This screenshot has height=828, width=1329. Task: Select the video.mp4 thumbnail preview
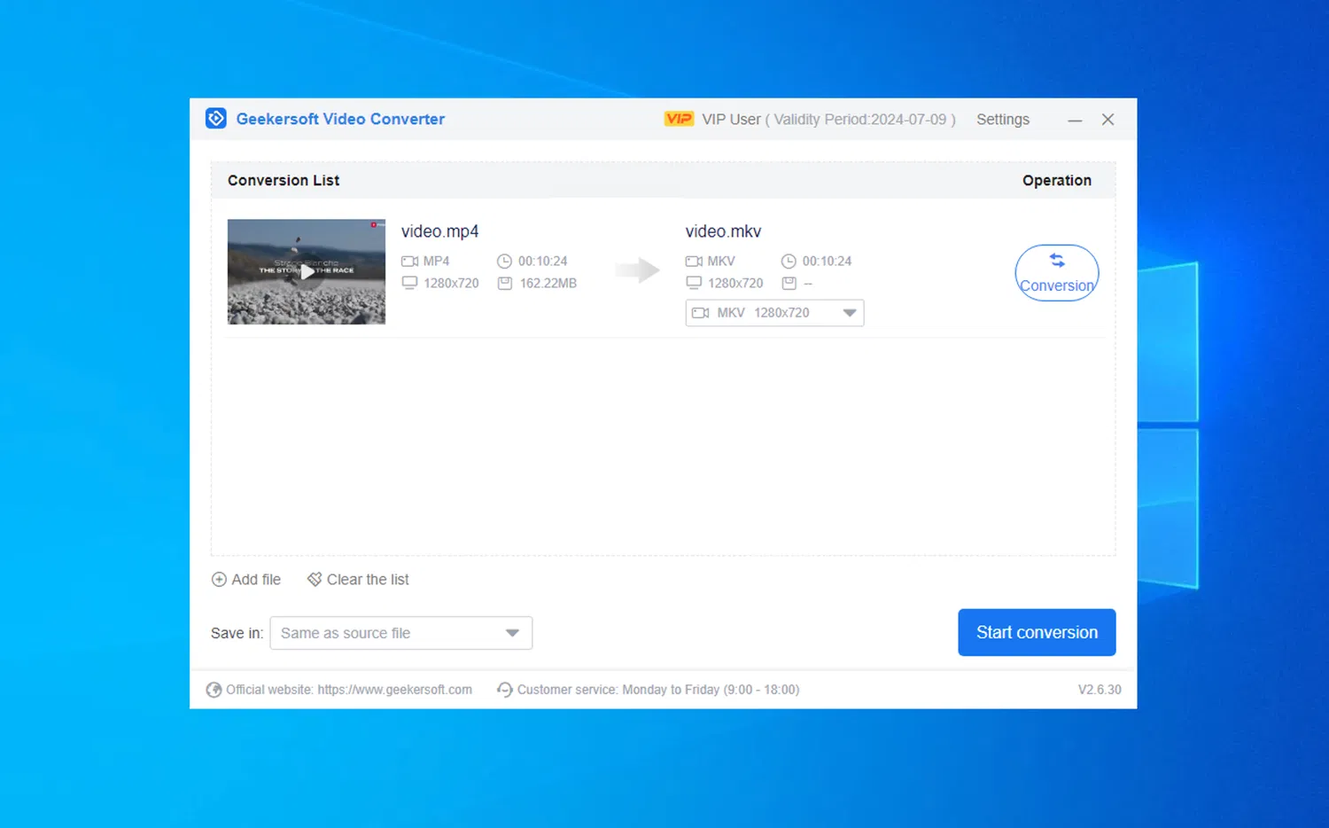[x=307, y=272]
